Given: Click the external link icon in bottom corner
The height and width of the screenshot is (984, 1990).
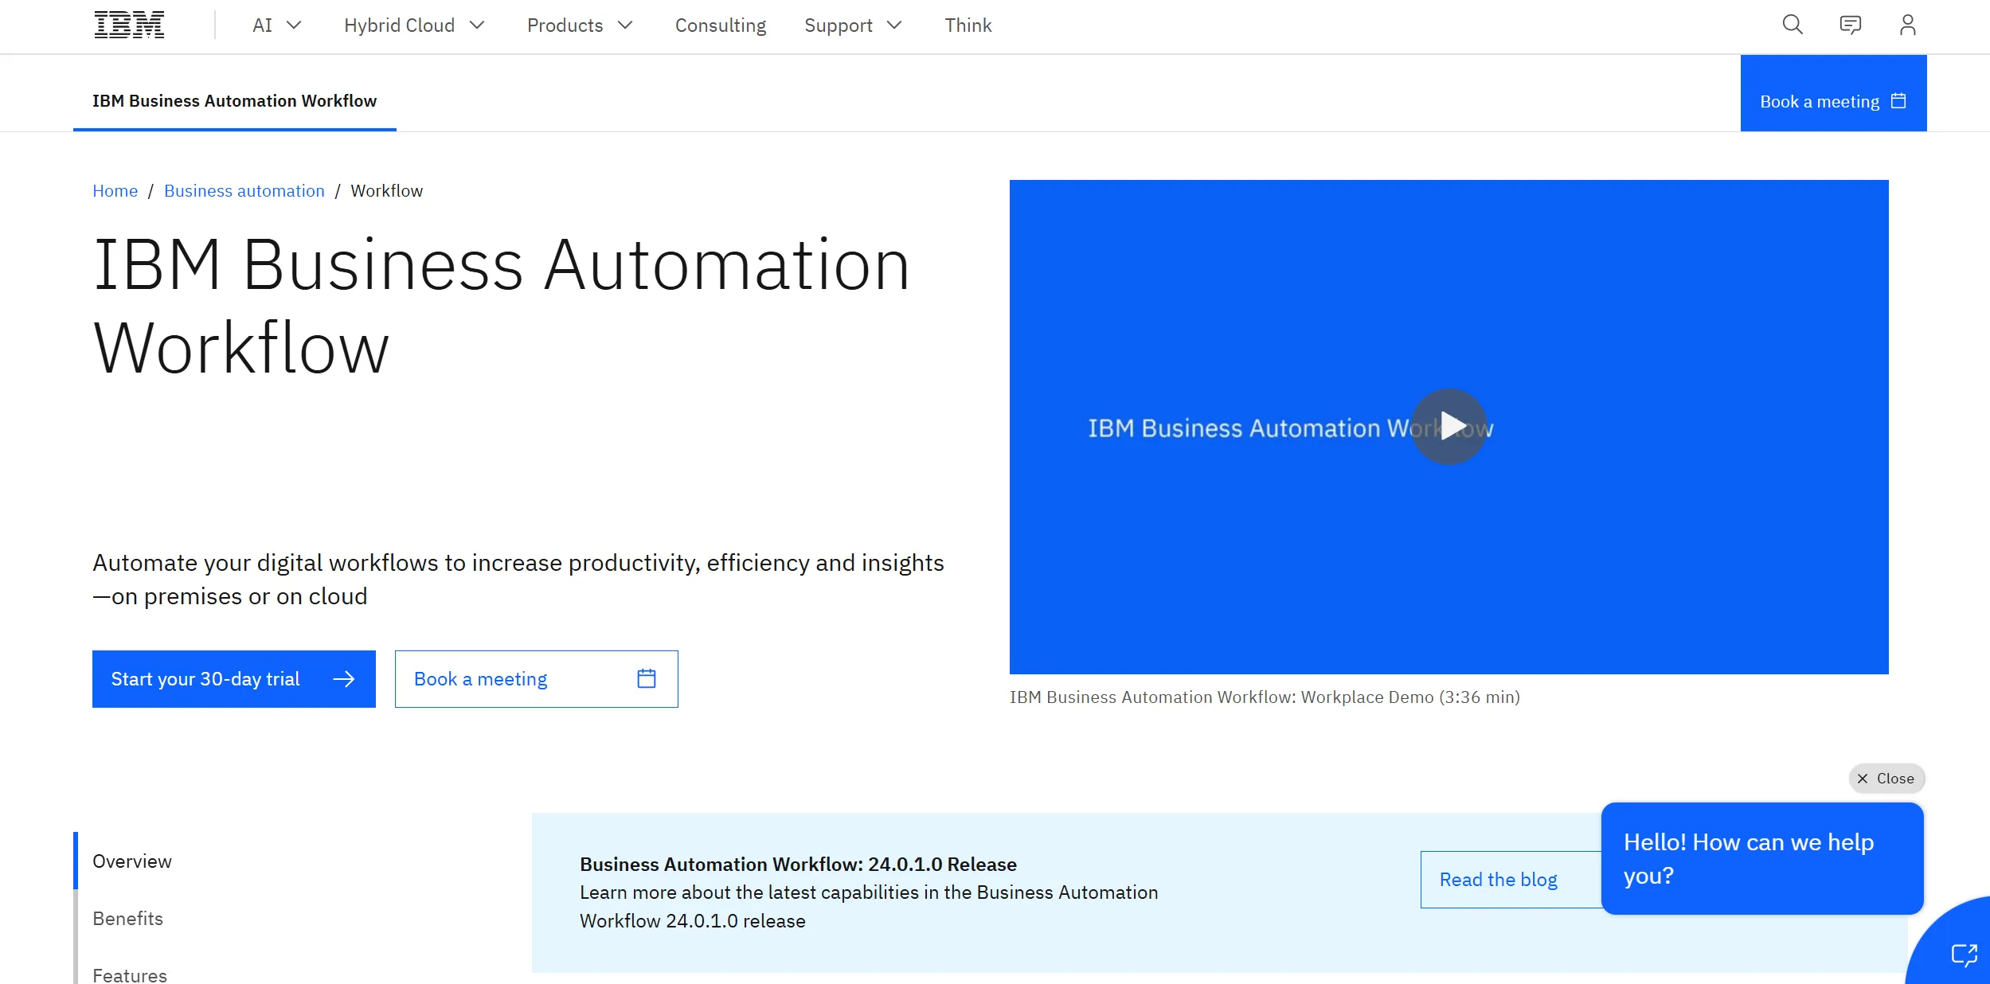Looking at the screenshot, I should click(1963, 956).
